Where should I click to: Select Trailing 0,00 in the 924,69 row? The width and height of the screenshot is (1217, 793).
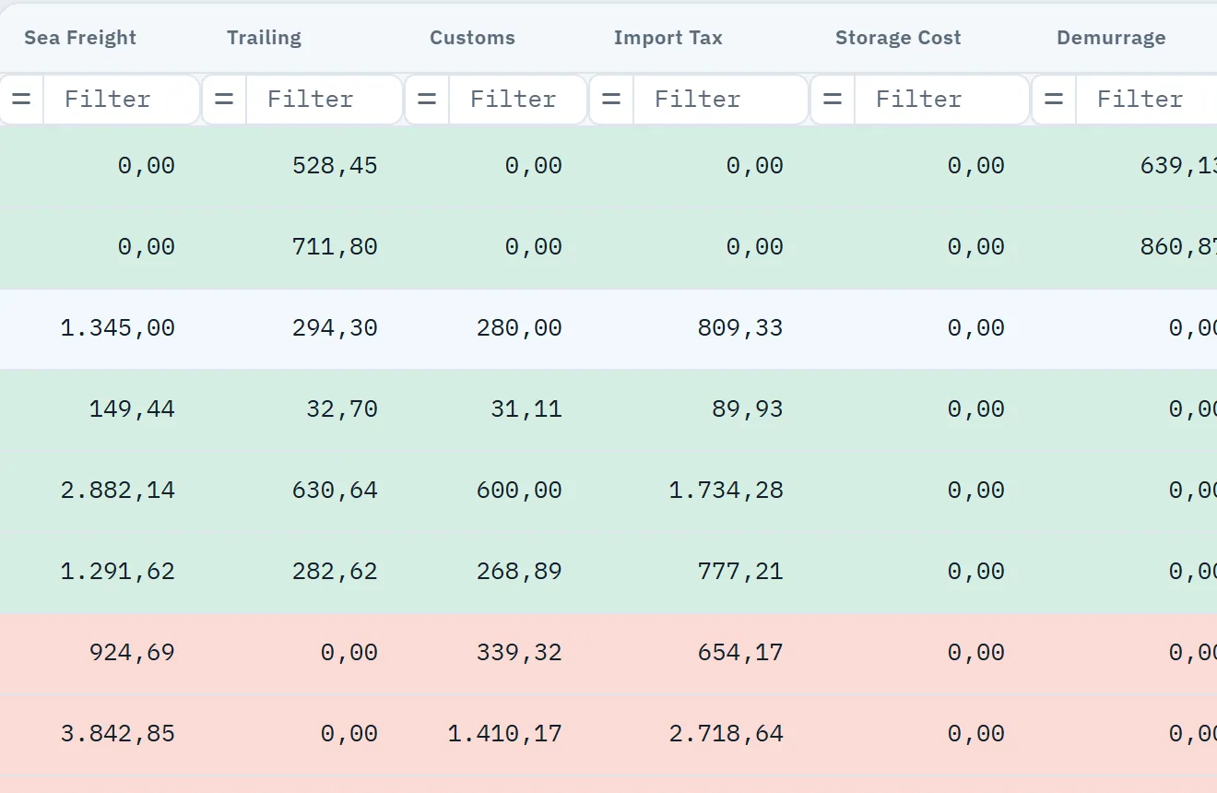coord(349,653)
